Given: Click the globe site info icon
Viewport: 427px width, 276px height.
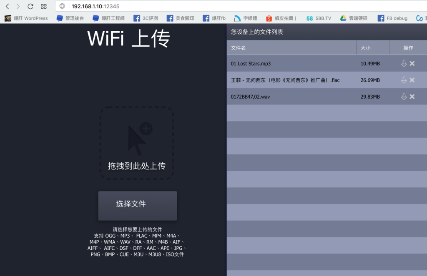Looking at the screenshot, I should 62,6.
